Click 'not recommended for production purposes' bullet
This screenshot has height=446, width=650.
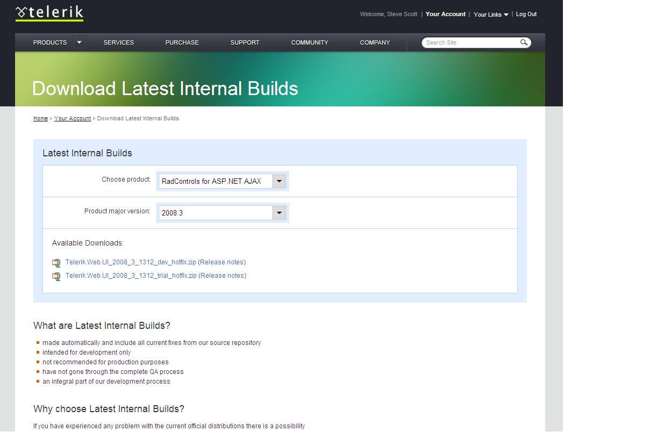tap(105, 362)
